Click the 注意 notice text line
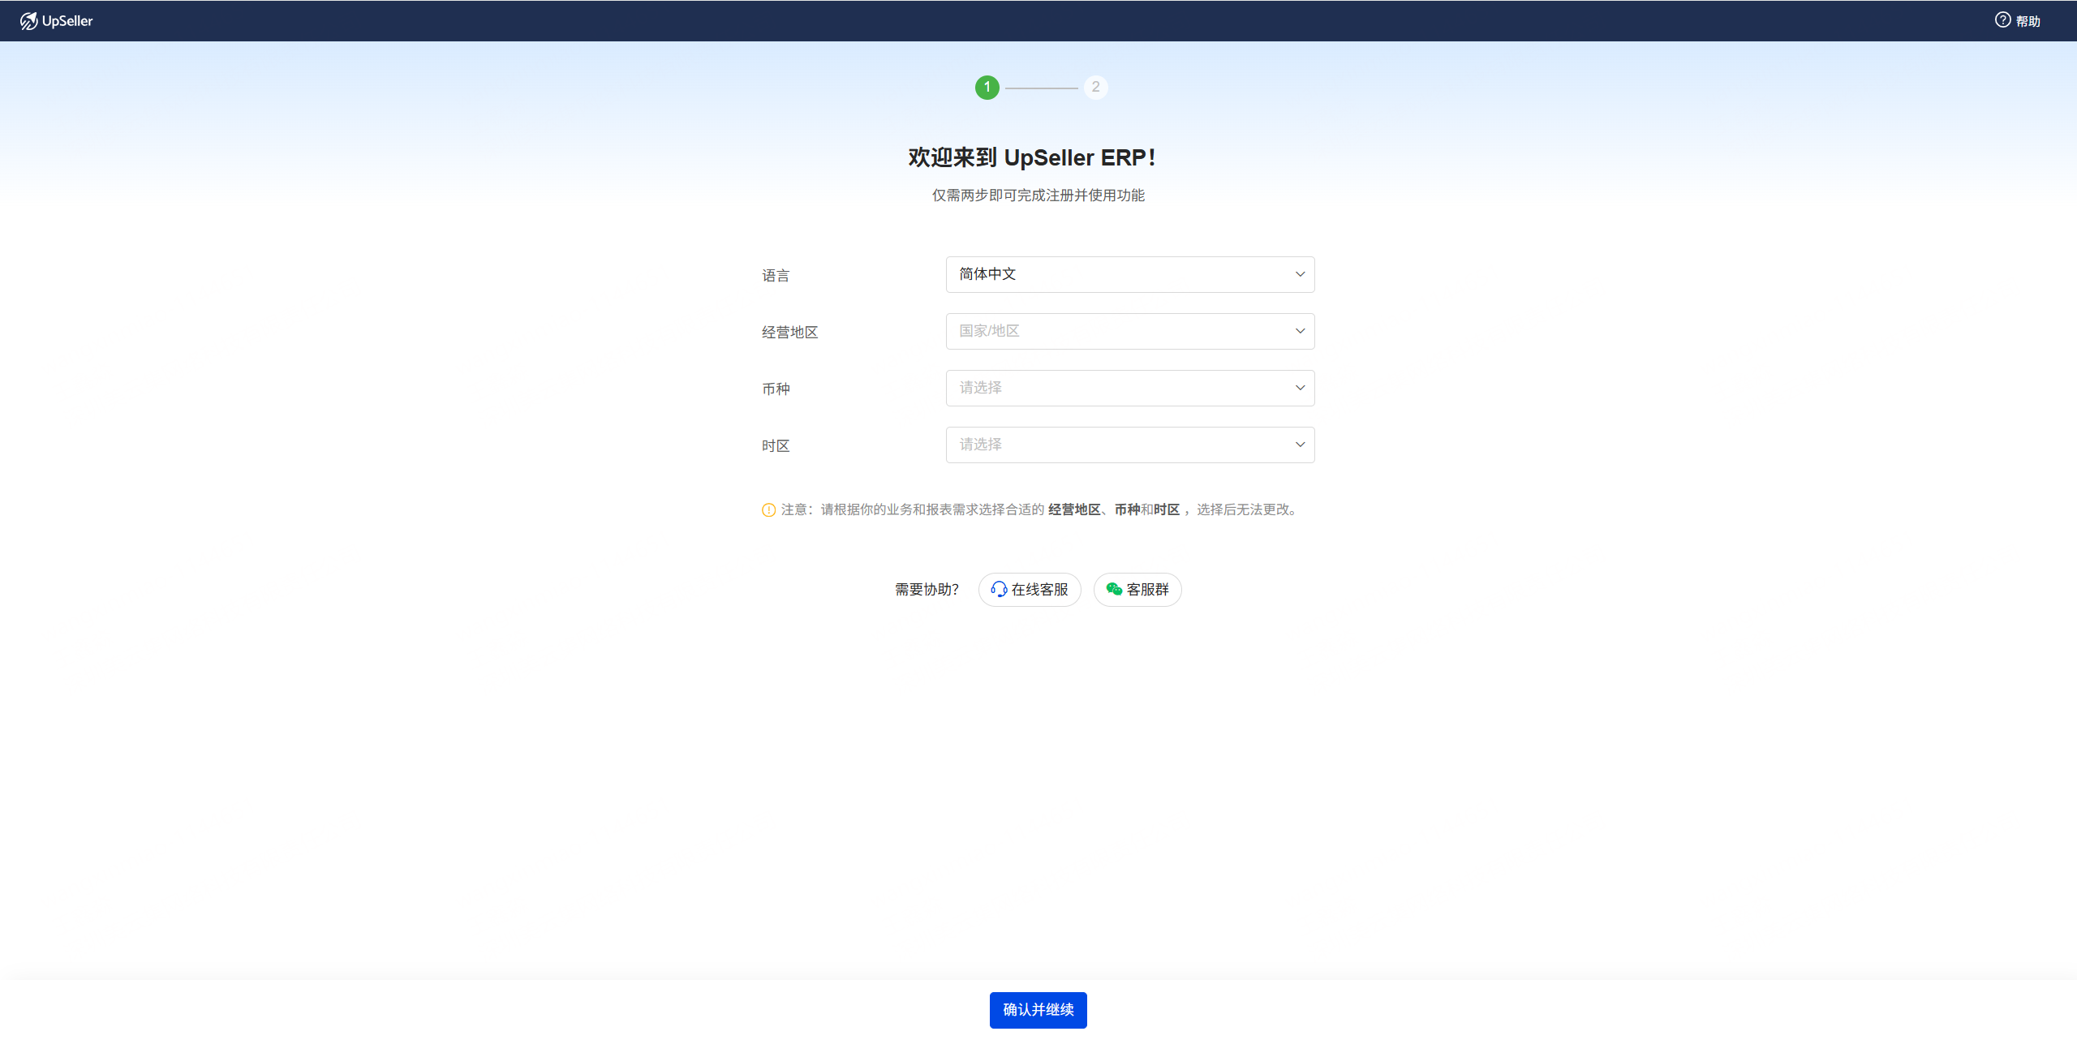The width and height of the screenshot is (2077, 1040). 1040,509
